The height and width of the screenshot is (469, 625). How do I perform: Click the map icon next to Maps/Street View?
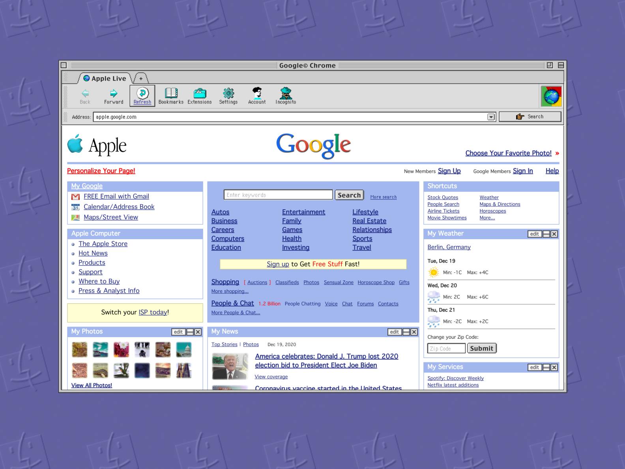[75, 218]
